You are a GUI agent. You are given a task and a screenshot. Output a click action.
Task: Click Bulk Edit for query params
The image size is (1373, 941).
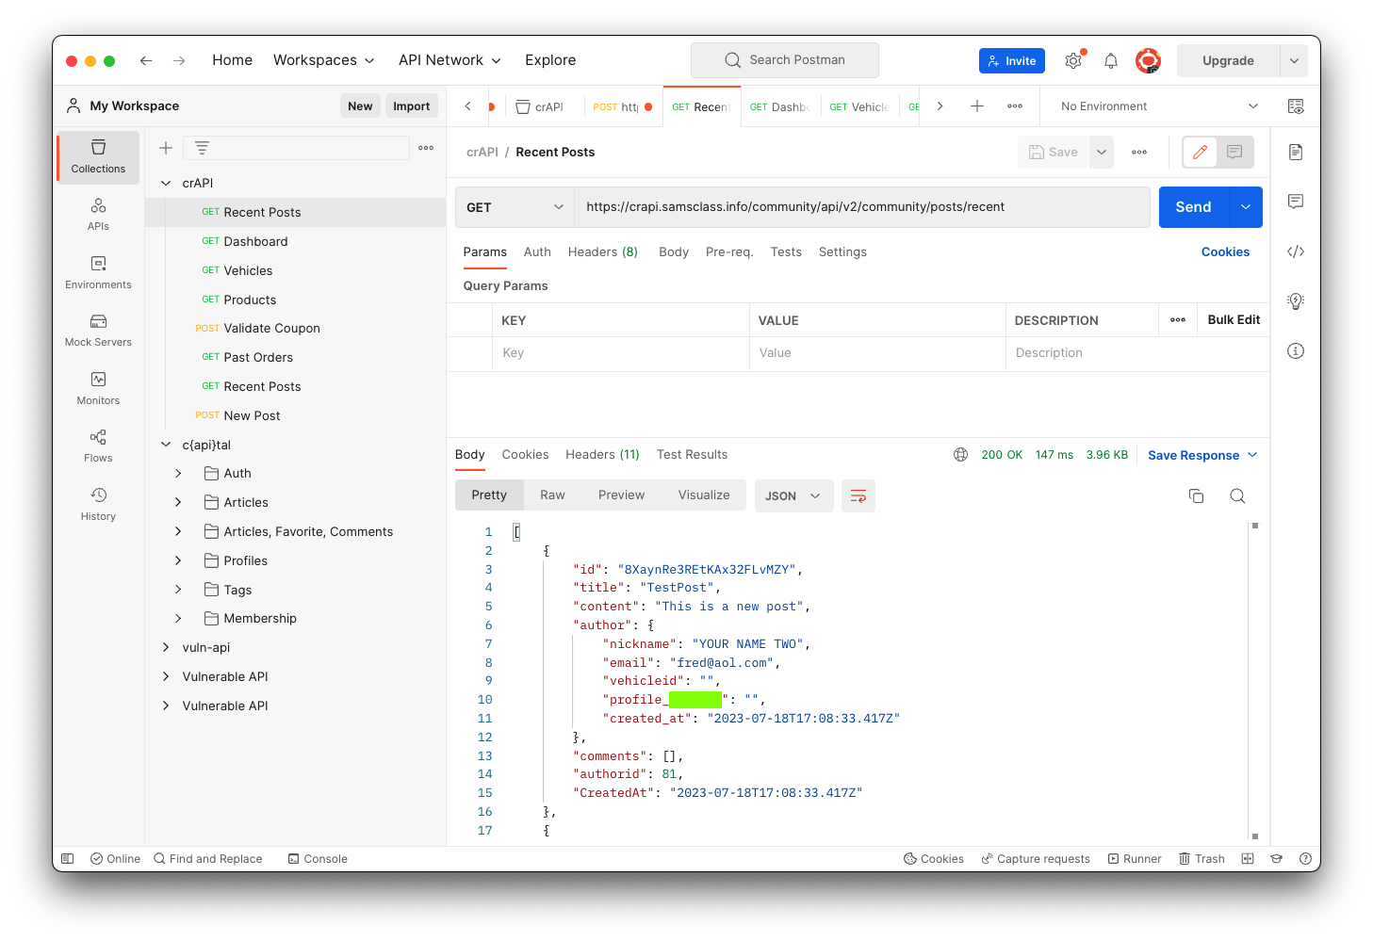(1234, 320)
